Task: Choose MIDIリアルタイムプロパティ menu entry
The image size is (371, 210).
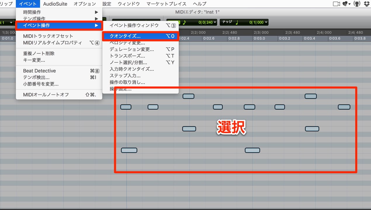Action: [59, 43]
